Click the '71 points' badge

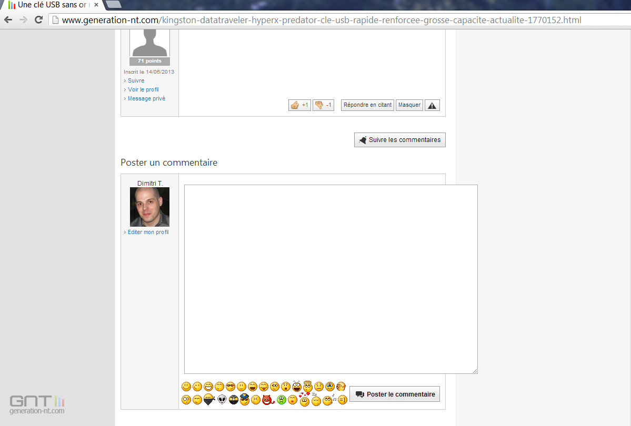click(149, 61)
